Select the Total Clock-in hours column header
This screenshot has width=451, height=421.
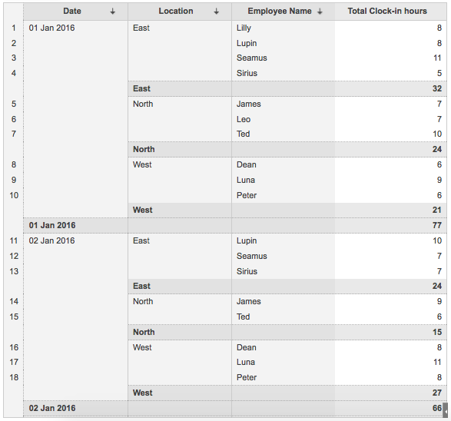pos(387,11)
